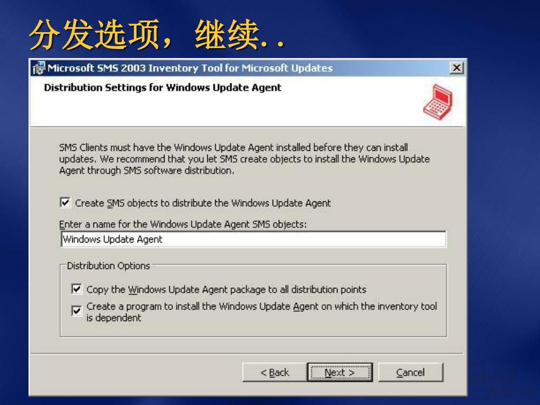Click the Microsoft SMS 2003 title bar text
This screenshot has height=405, width=540.
point(190,68)
